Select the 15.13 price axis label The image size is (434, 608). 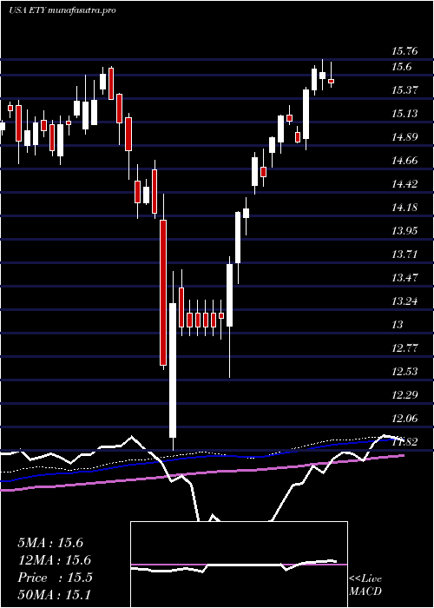pyautogui.click(x=404, y=113)
